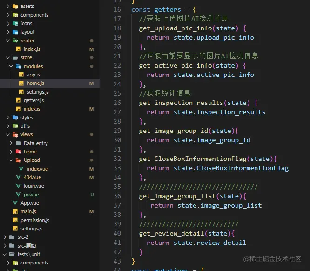The image size is (310, 271).
Task: Click the router folder icon
Action: (15, 41)
